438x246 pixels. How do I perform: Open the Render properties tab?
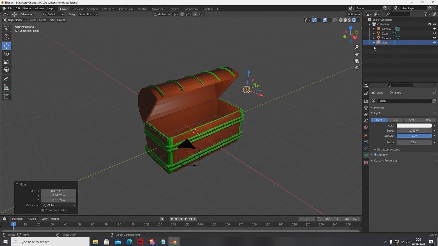pos(366,101)
